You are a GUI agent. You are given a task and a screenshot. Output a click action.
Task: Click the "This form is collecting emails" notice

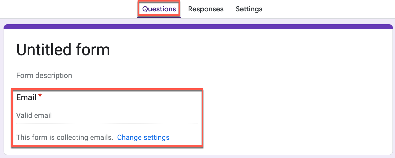click(64, 138)
